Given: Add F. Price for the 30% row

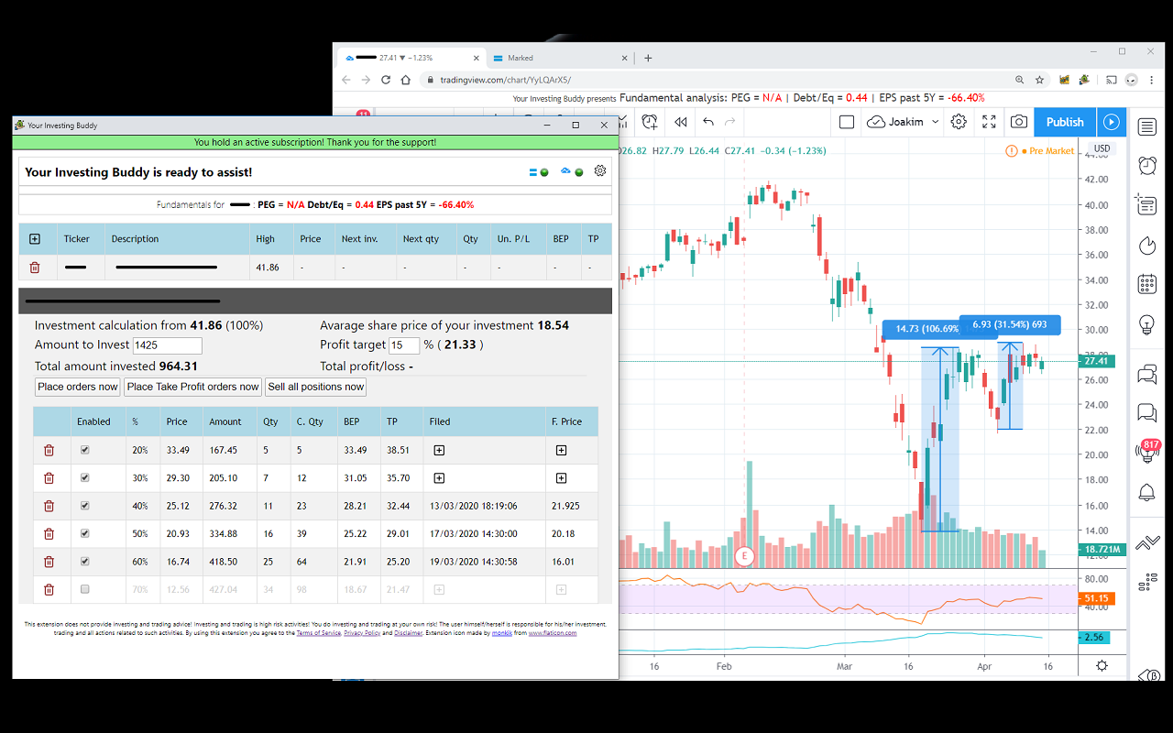Looking at the screenshot, I should (x=561, y=478).
